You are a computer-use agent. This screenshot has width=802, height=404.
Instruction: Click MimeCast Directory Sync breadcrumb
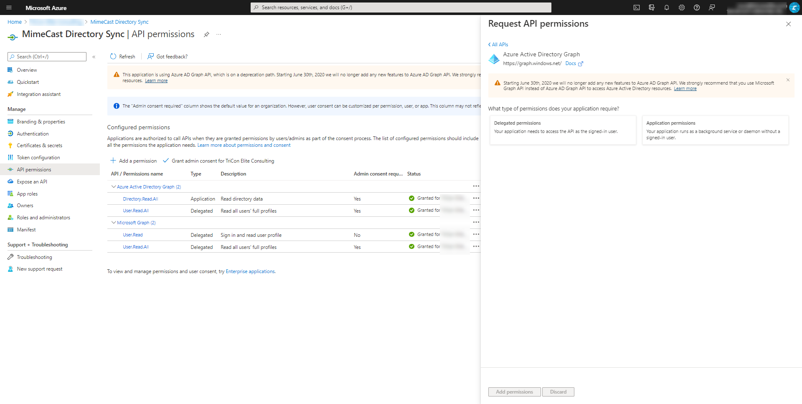(x=119, y=22)
